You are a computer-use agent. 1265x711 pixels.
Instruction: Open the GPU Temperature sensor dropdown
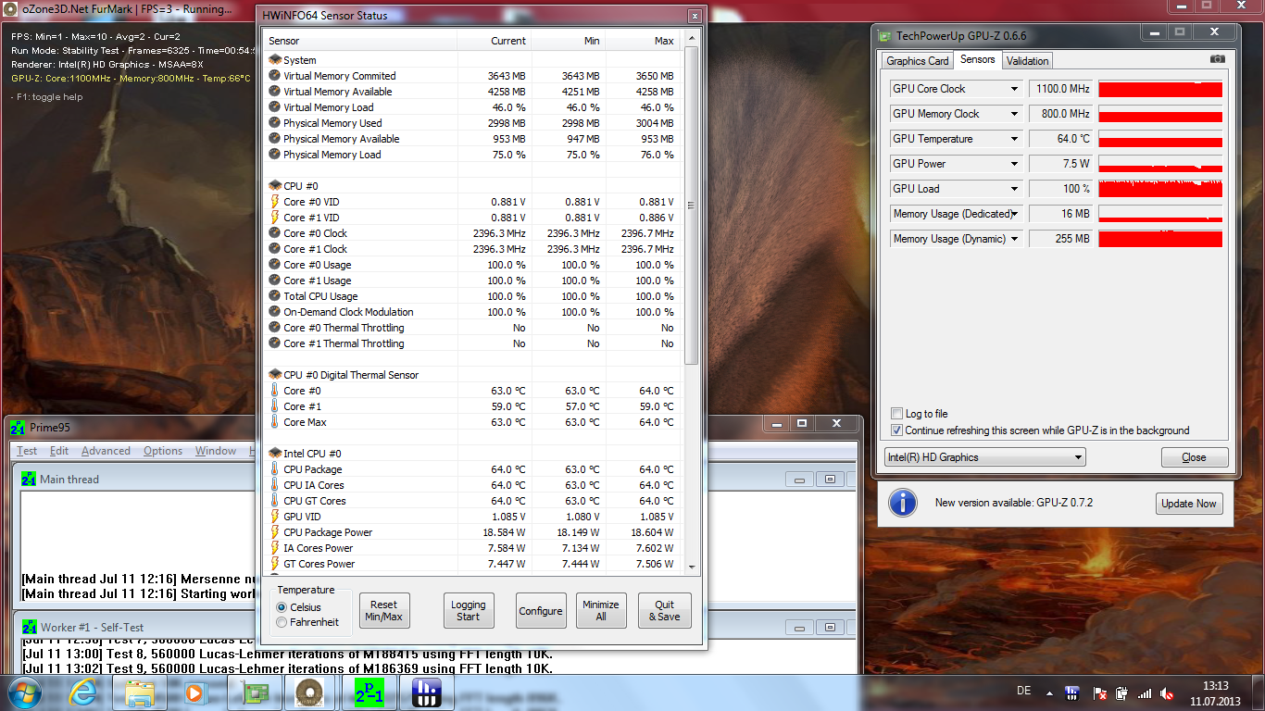point(1014,139)
